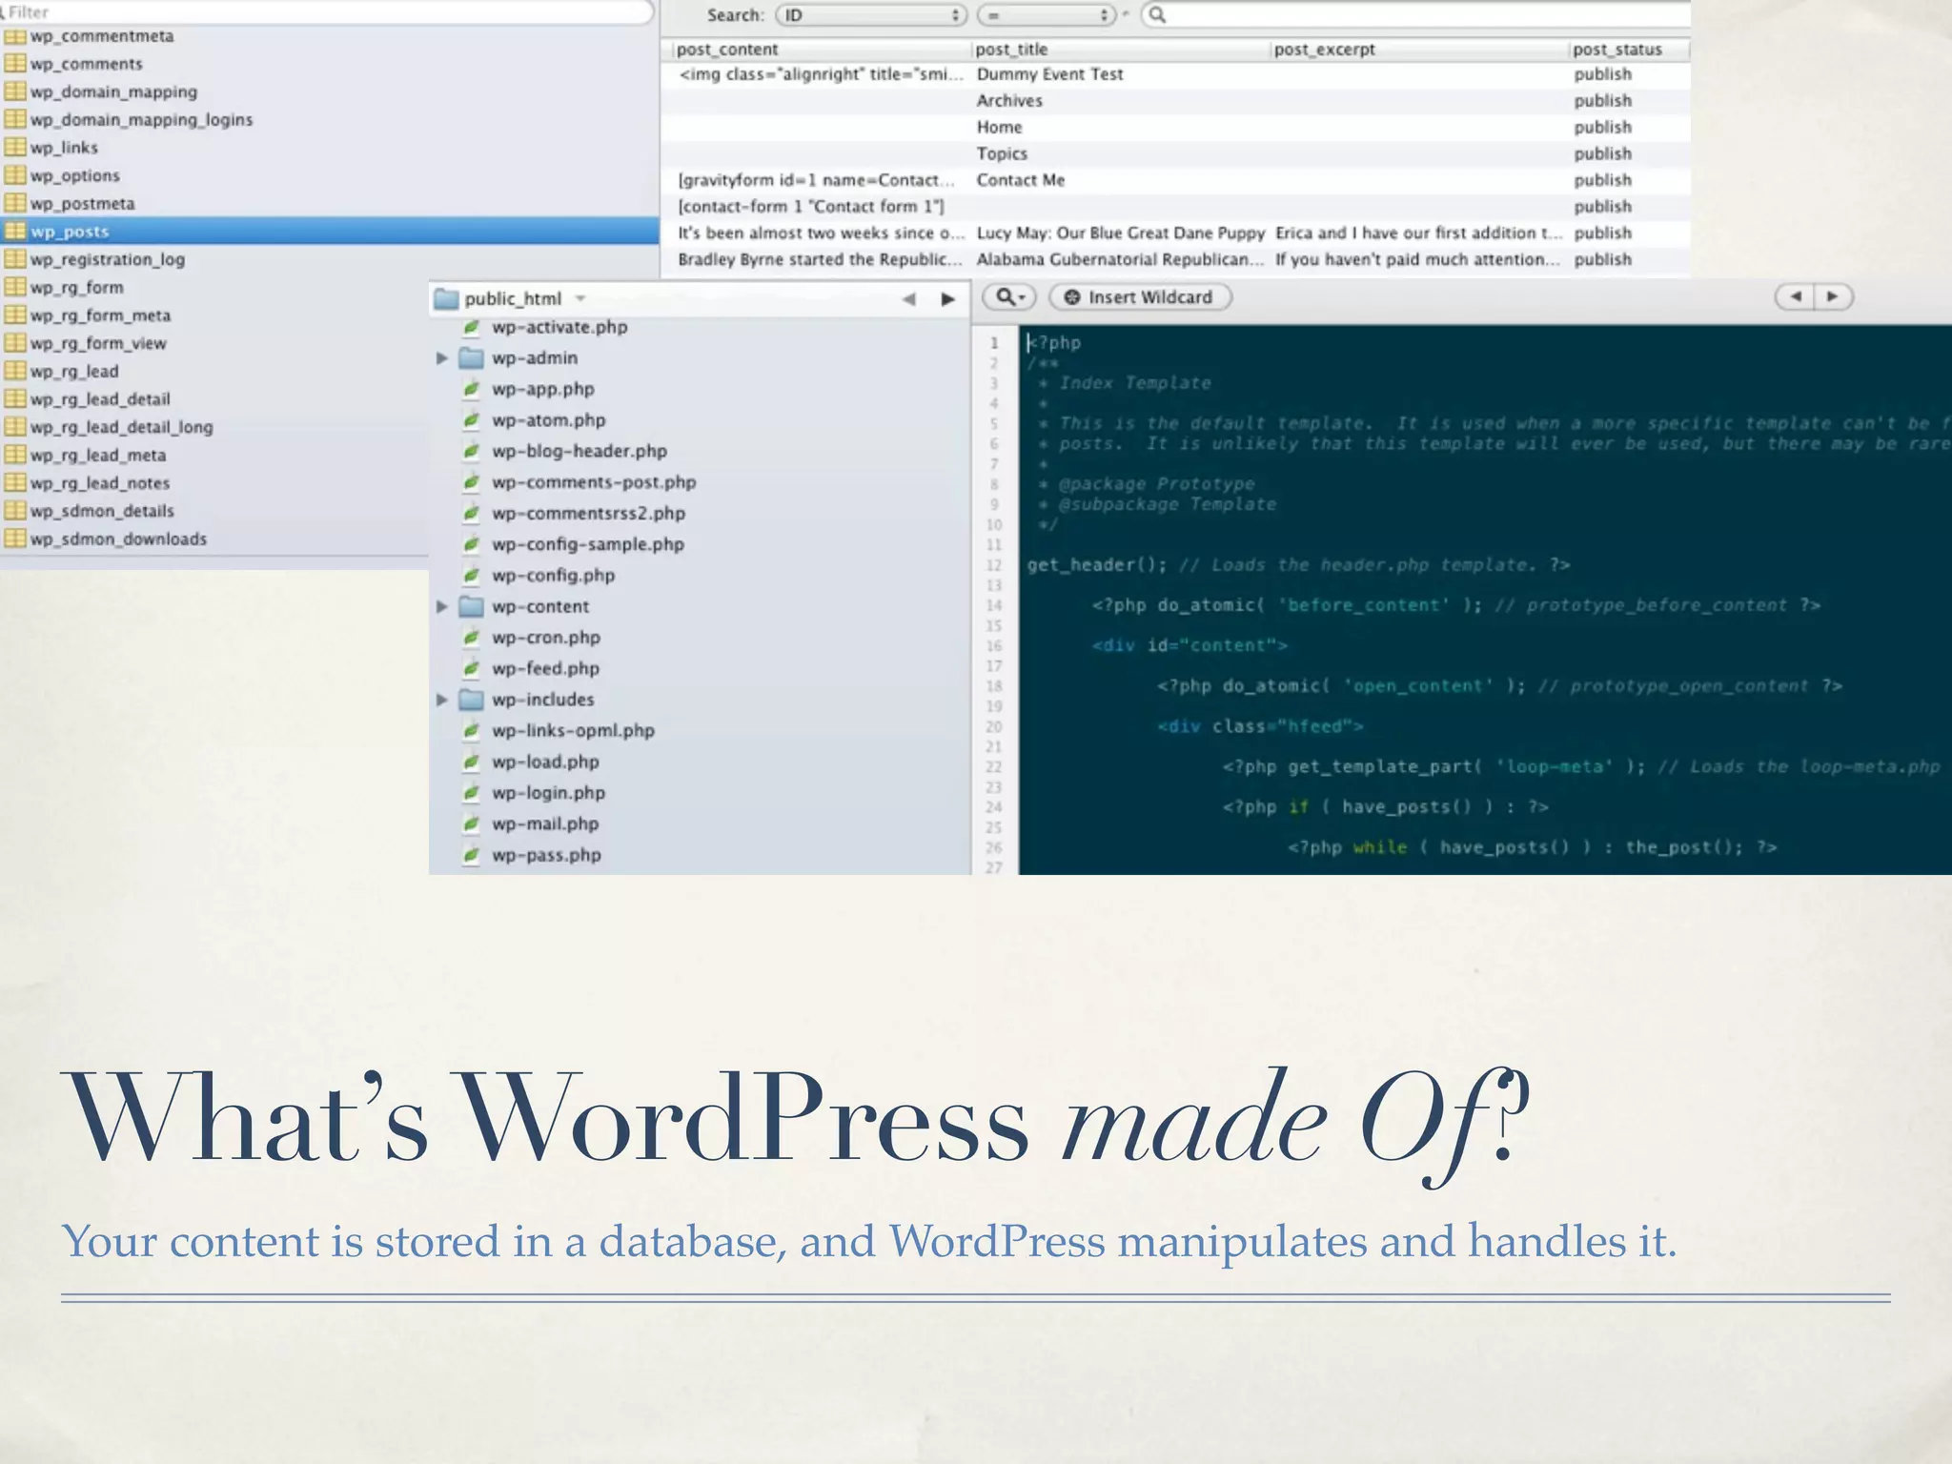The width and height of the screenshot is (1952, 1464).
Task: Click the wp-atom.php file icon
Action: pos(471,419)
